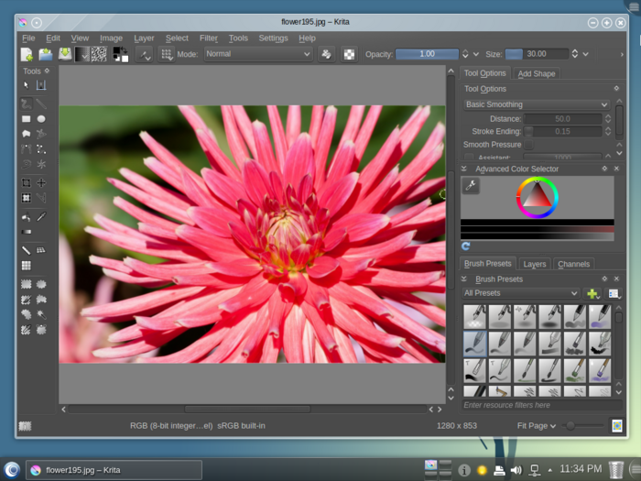Choose the gradient tool in toolbox

[27, 232]
